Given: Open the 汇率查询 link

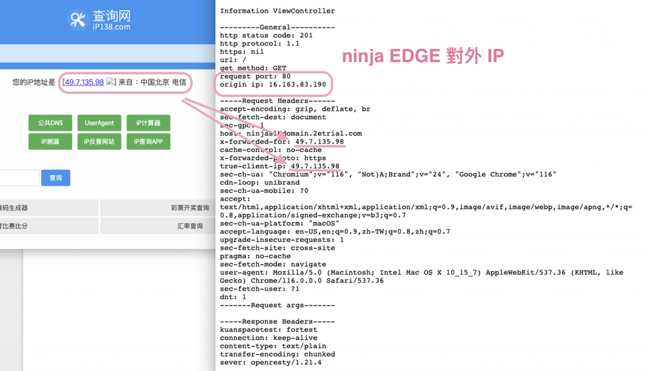Looking at the screenshot, I should tap(190, 226).
